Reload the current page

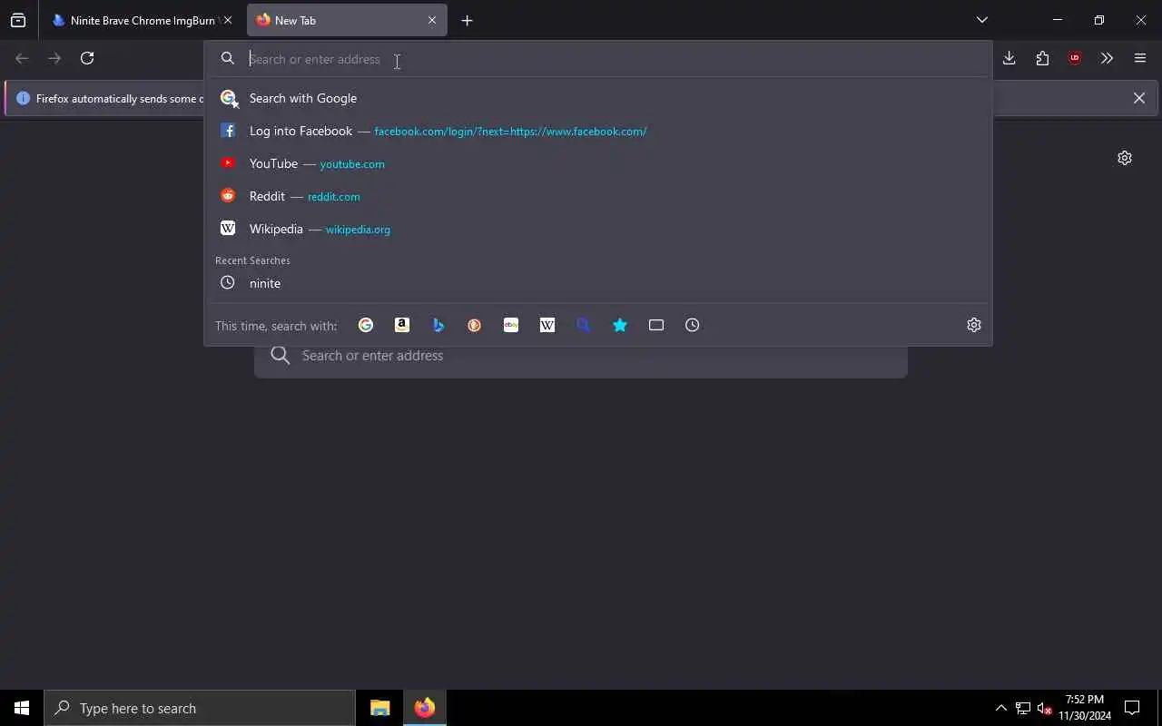87,58
